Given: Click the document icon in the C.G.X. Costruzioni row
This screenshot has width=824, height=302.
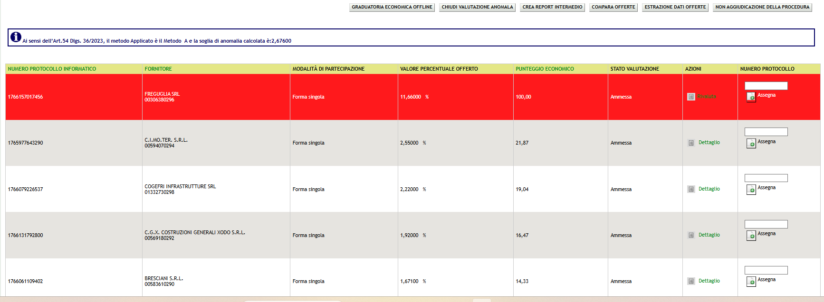Looking at the screenshot, I should [x=691, y=235].
